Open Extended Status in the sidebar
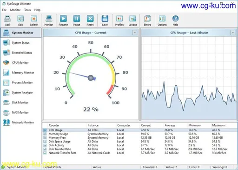The width and height of the screenshot is (238, 170). click(x=21, y=53)
